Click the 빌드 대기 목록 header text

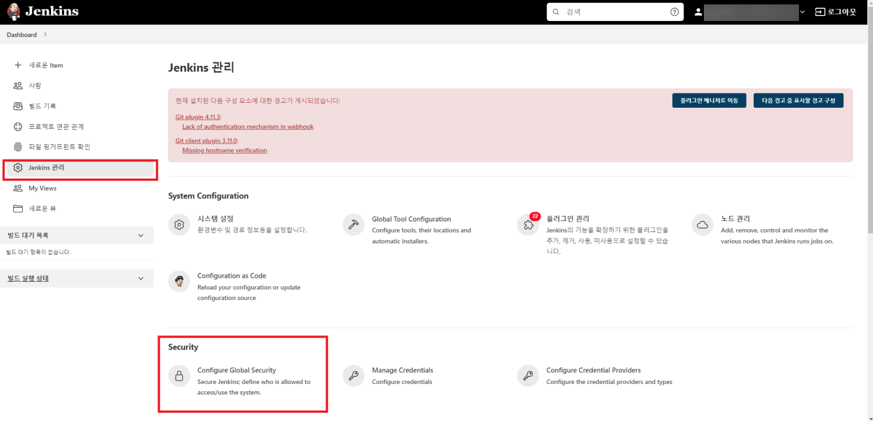pos(28,235)
